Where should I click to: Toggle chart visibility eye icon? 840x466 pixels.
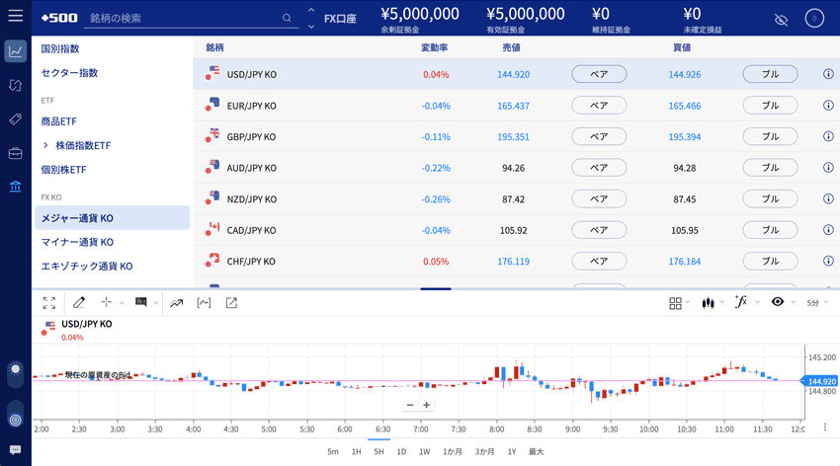click(x=778, y=302)
